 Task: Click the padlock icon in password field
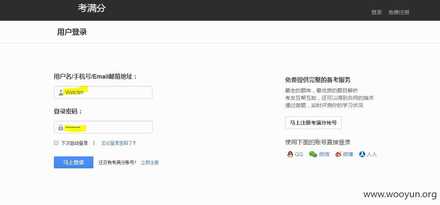pos(61,128)
